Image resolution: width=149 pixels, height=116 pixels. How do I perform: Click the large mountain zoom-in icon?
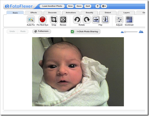pyautogui.click(x=141, y=31)
